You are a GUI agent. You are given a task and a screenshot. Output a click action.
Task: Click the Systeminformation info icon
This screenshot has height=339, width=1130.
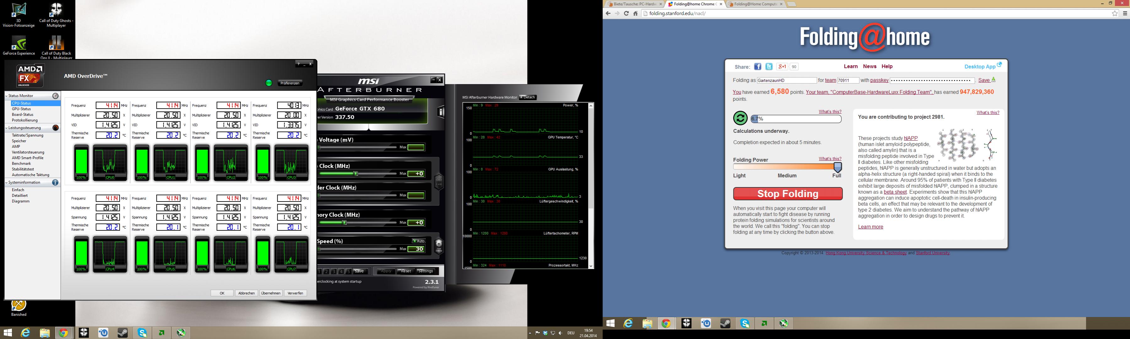point(55,182)
